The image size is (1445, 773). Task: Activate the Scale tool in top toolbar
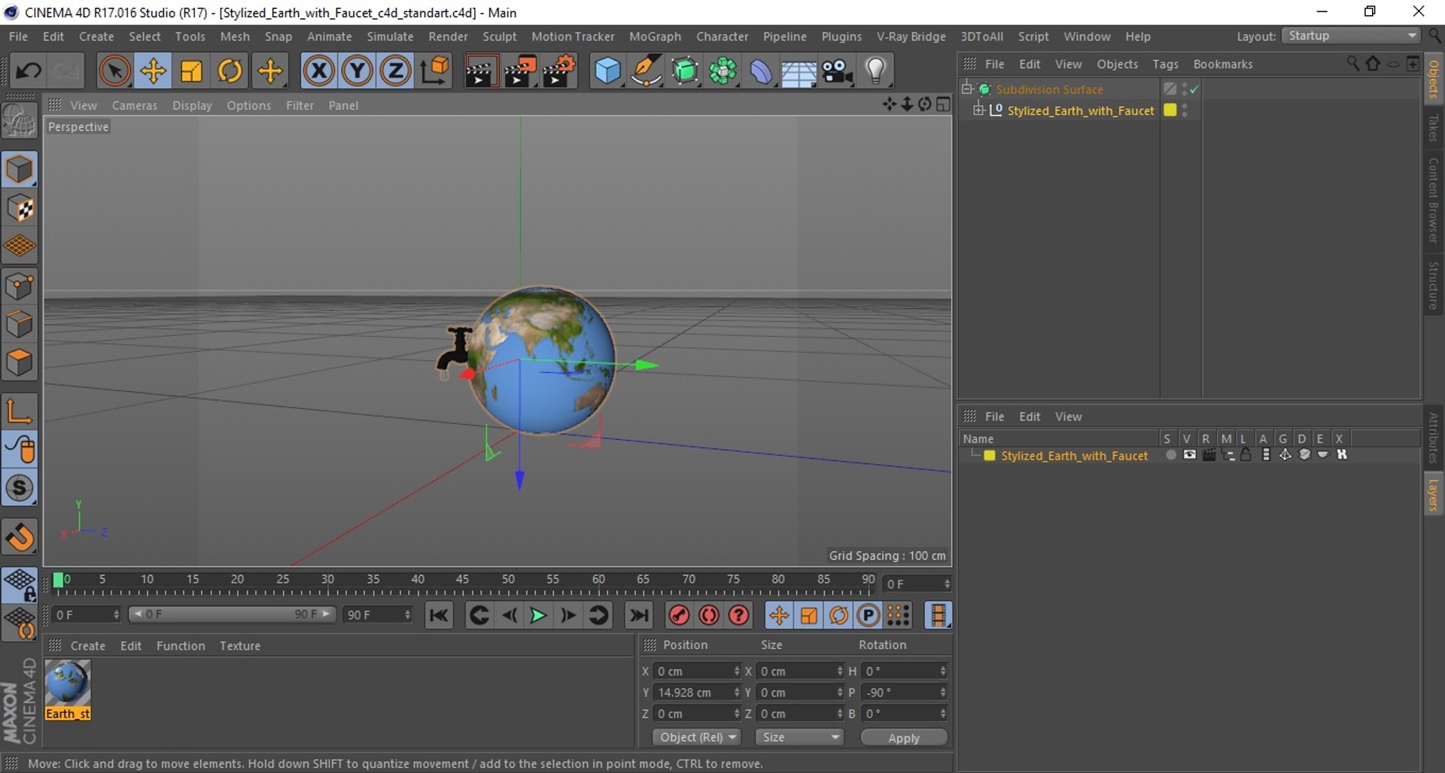191,71
